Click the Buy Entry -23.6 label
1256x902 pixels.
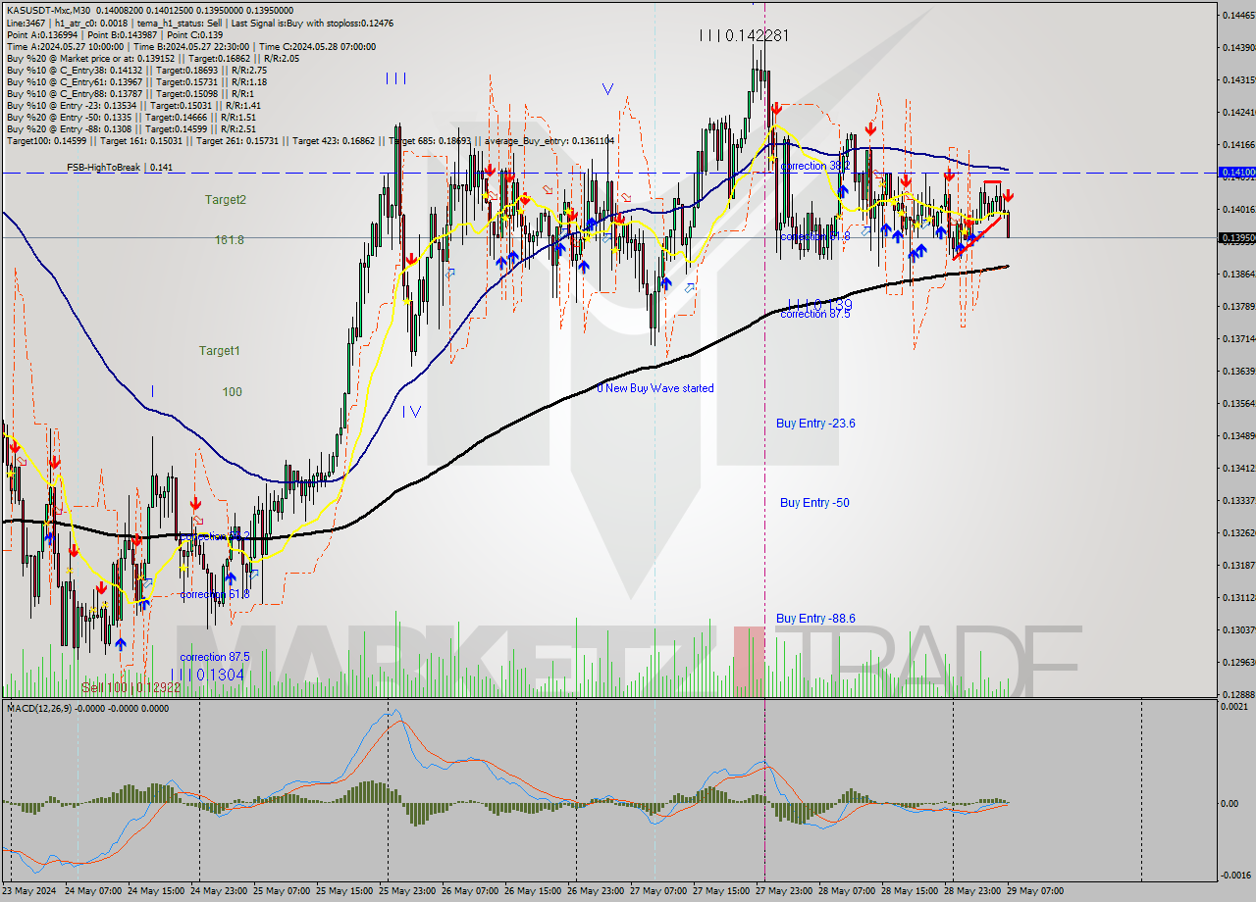pyautogui.click(x=815, y=424)
